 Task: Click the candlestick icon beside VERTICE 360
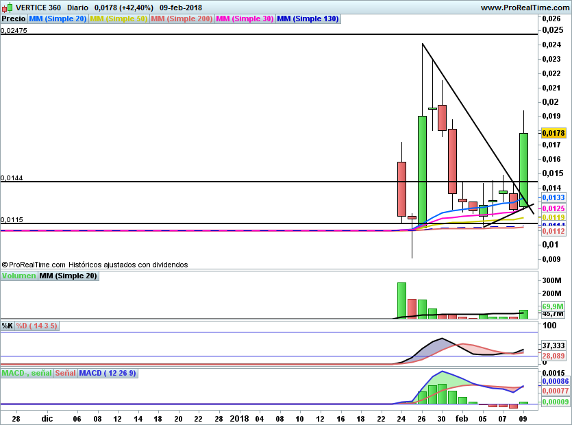pyautogui.click(x=7, y=7)
